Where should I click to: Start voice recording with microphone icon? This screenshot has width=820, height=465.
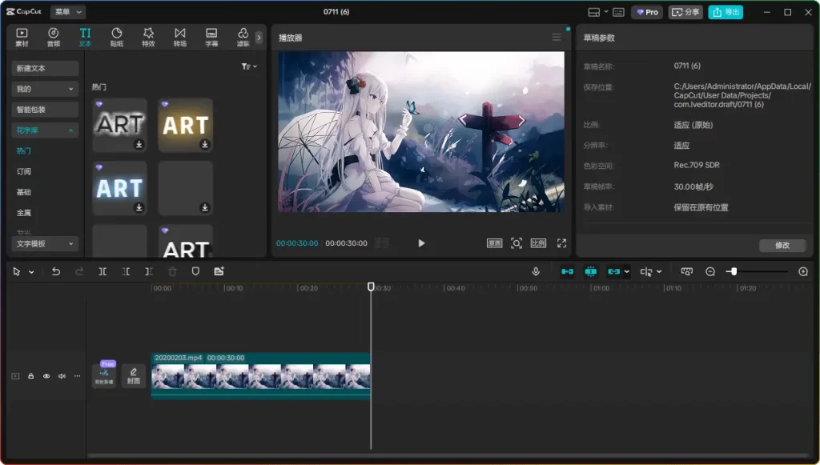pos(536,271)
